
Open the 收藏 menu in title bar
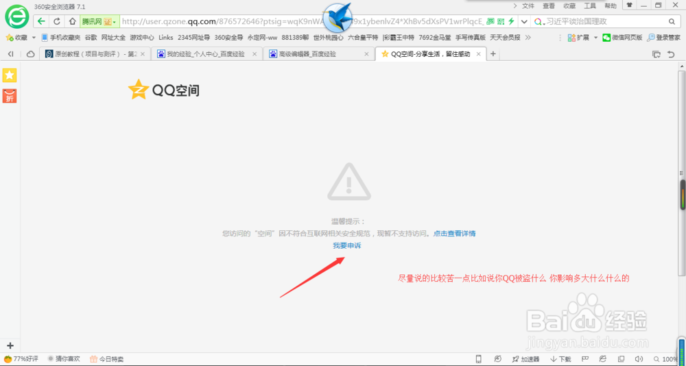pyautogui.click(x=569, y=5)
